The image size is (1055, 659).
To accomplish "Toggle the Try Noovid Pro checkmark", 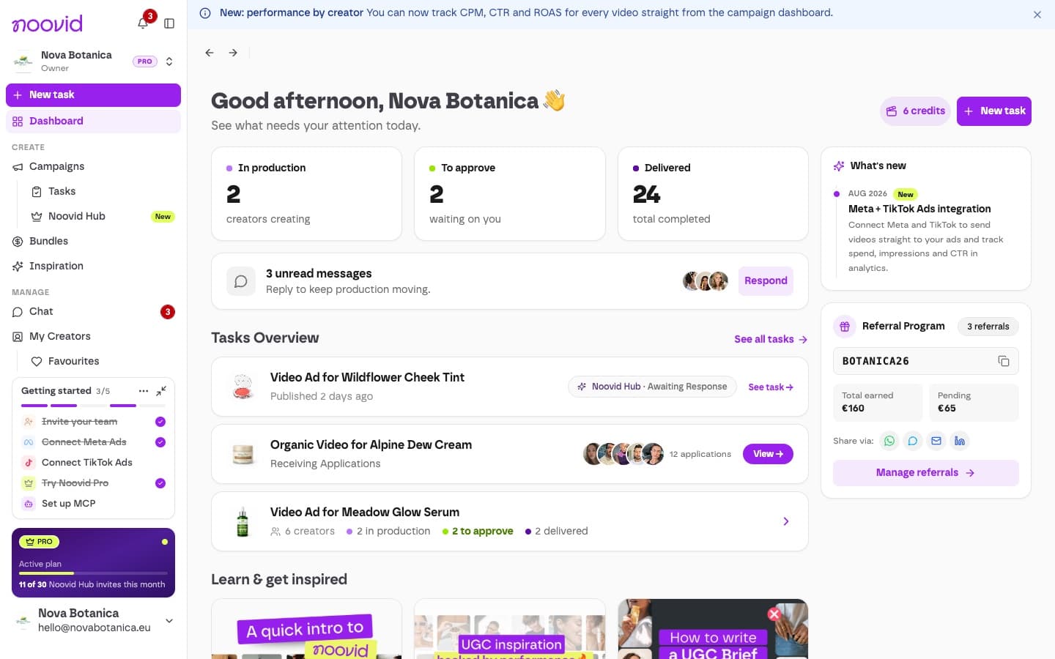I will click(160, 483).
